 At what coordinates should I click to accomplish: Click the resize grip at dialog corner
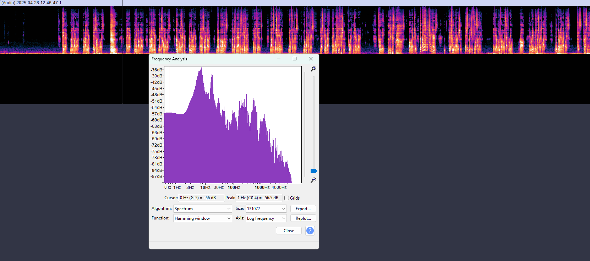[317, 247]
